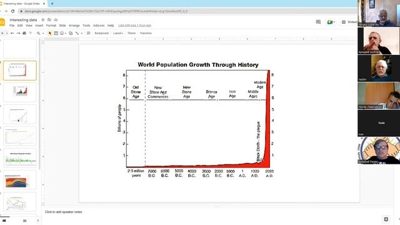Open the Edit menu
The width and height of the screenshot is (400, 225).
pyautogui.click(x=20, y=26)
